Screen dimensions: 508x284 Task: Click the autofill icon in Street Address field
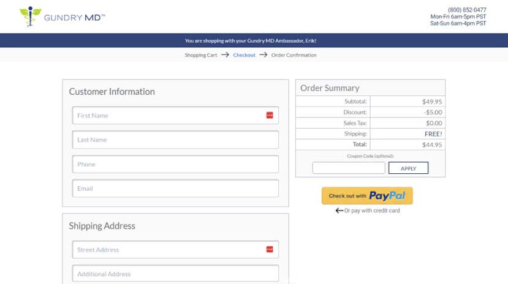point(270,250)
